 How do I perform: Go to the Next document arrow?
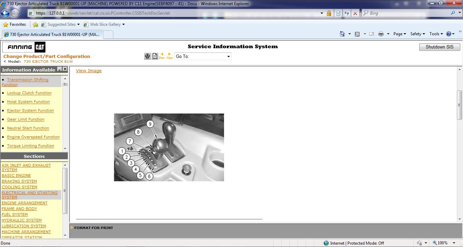pyautogui.click(x=169, y=56)
